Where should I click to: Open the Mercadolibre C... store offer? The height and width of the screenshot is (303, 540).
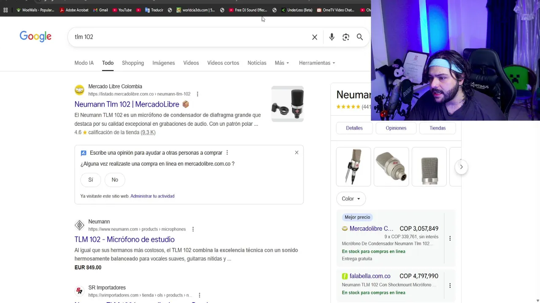tap(371, 229)
